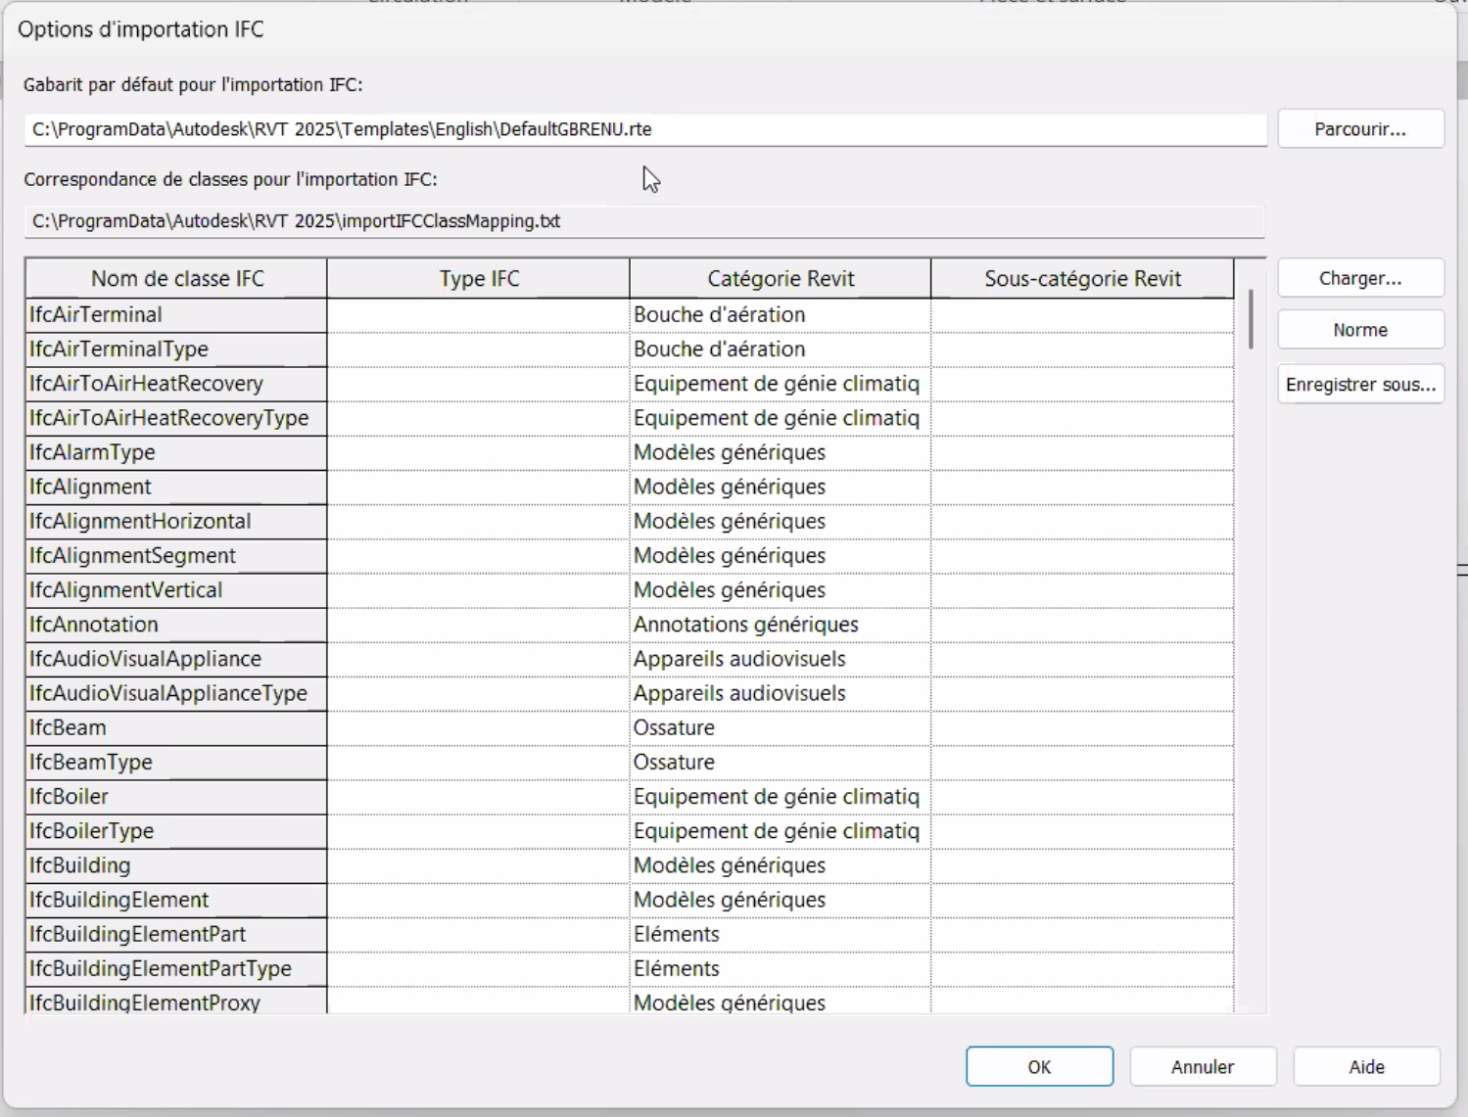Click Enregistrer sous... to save mapping
1468x1117 pixels.
coord(1362,384)
